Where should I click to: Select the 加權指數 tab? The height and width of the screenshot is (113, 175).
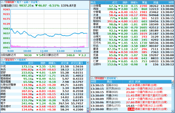coord(10,2)
